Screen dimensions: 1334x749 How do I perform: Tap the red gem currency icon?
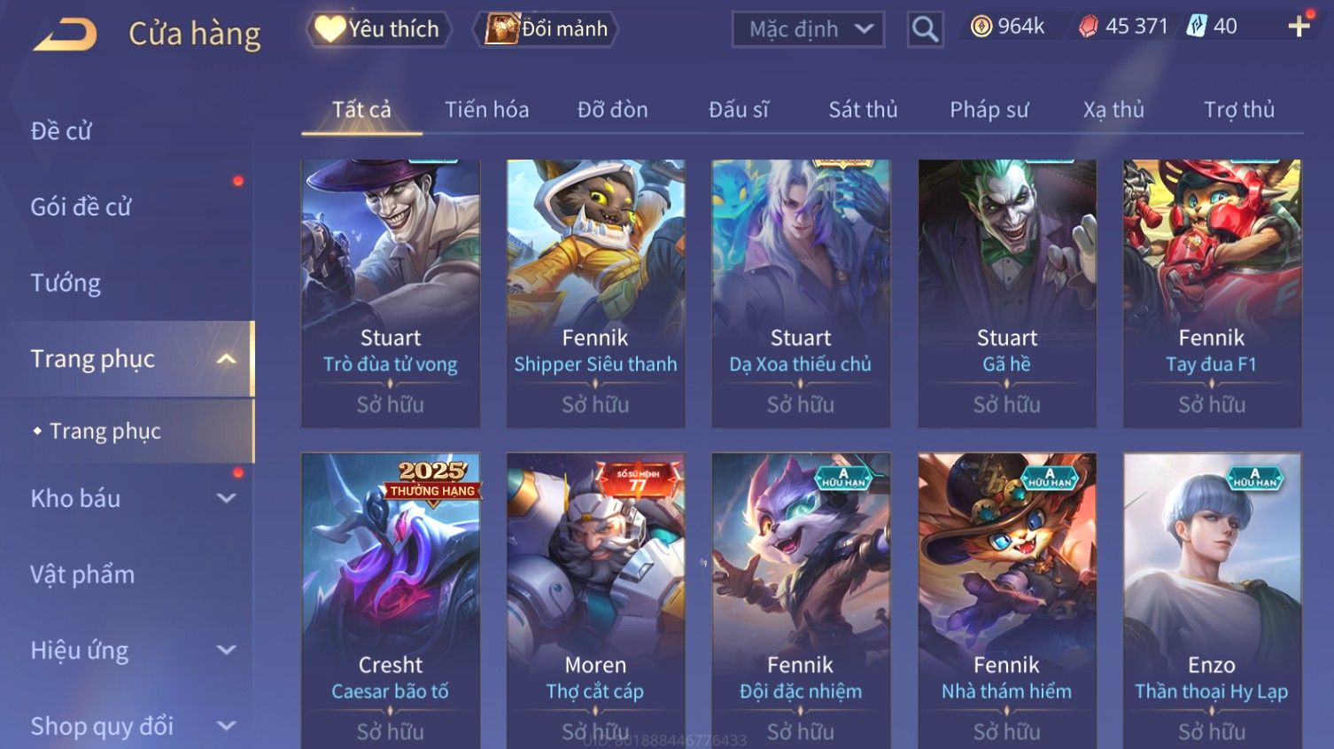coord(1088,27)
